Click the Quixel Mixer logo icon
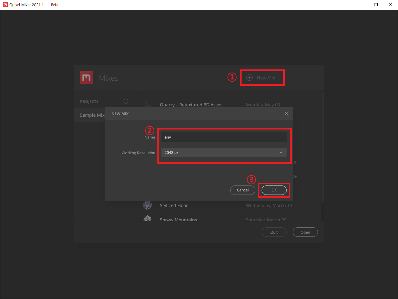 tap(86, 78)
